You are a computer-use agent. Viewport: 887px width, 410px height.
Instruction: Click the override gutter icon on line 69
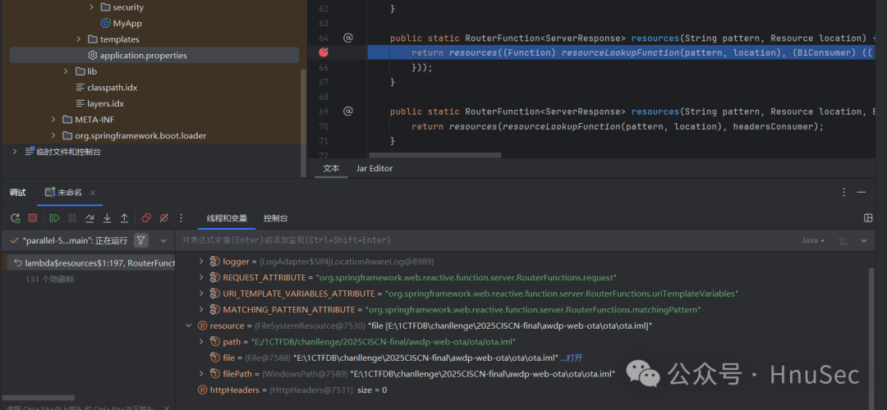(348, 112)
